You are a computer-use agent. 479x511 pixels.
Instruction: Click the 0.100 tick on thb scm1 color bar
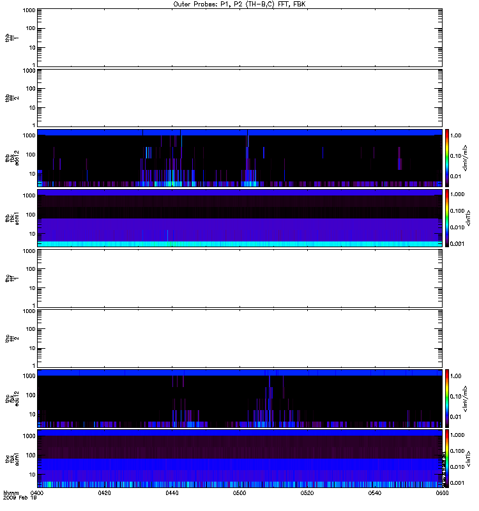(457, 211)
